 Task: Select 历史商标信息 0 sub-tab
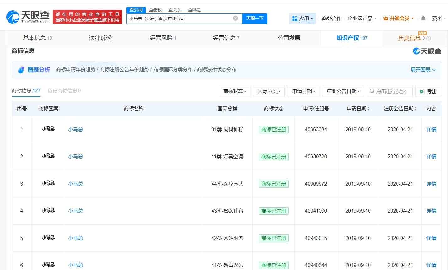click(64, 91)
